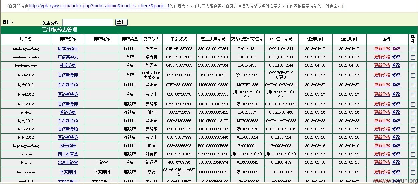Open the 百济新特脑 pharmacy link

click(x=68, y=129)
